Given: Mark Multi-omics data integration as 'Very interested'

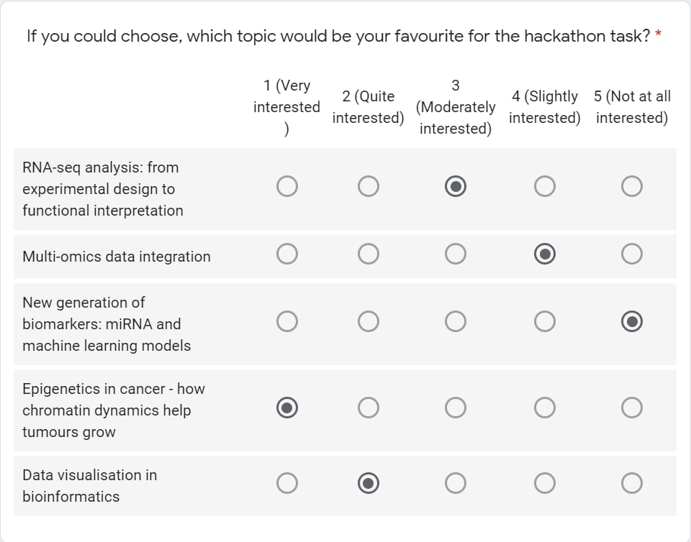Looking at the screenshot, I should tap(287, 254).
